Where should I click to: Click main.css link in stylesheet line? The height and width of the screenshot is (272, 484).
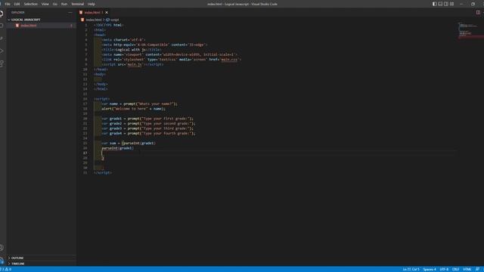[x=229, y=60]
